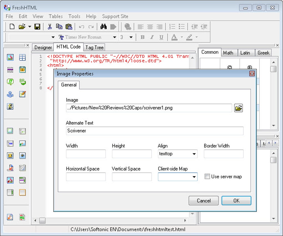Image resolution: width=283 pixels, height=236 pixels.
Task: Click the Vertical Space input field
Action: pyautogui.click(x=132, y=177)
